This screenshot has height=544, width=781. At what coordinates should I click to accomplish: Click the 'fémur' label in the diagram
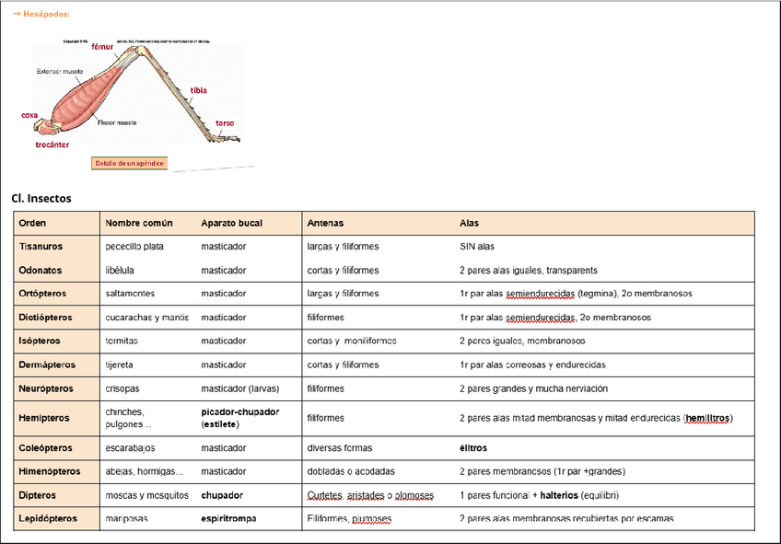pyautogui.click(x=102, y=47)
